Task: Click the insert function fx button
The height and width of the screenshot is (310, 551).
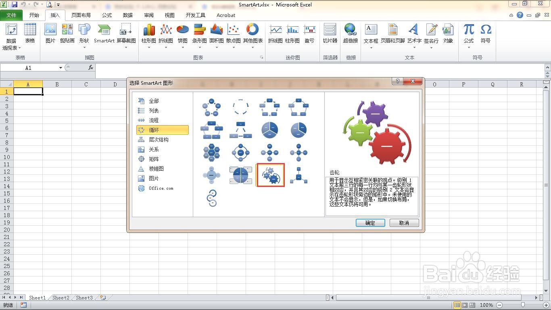Action: point(91,68)
